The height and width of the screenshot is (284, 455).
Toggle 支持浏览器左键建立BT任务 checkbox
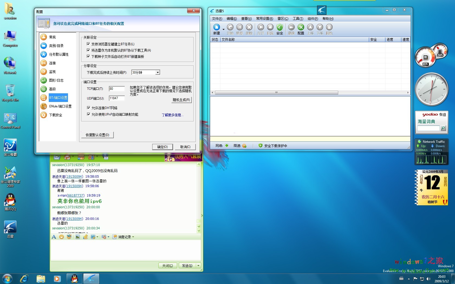click(x=88, y=44)
